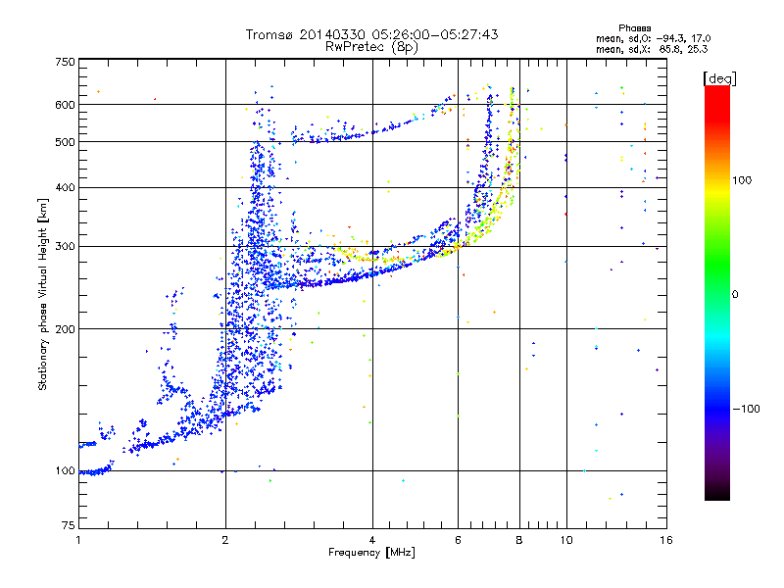Screen dimensions: 784x588
Task: Click the y-axis tick label "400"
Action: click(66, 188)
